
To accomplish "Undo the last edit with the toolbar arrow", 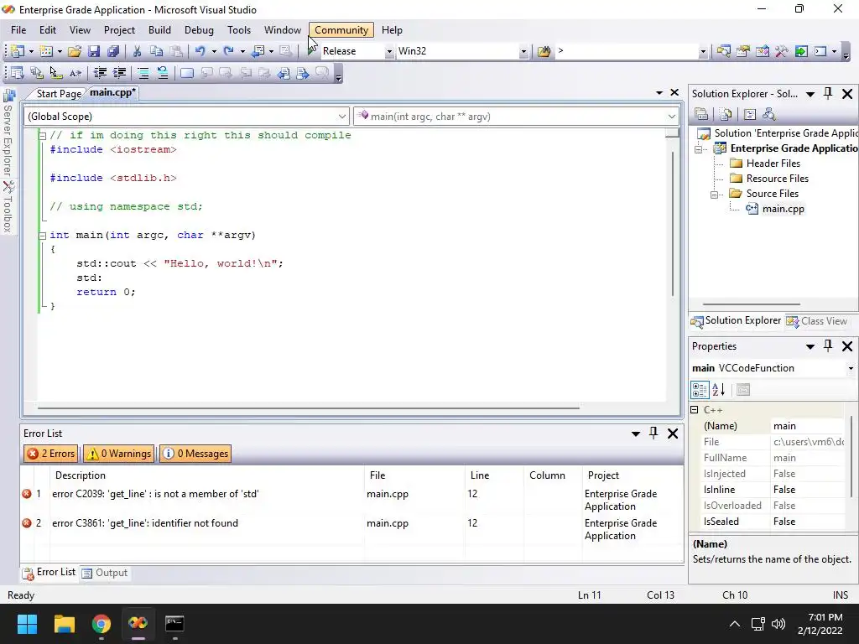I will coord(200,51).
